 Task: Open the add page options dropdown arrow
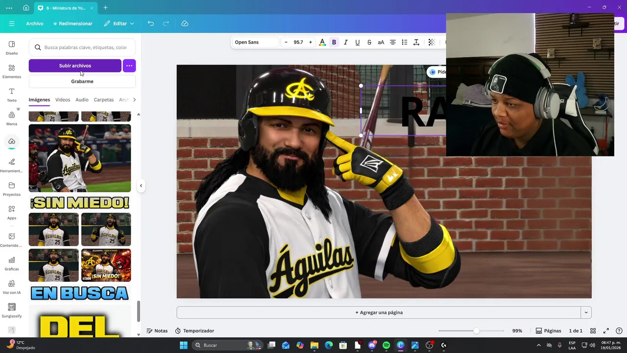coord(586,312)
